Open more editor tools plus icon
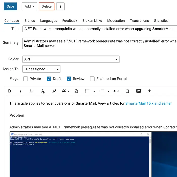 tap(149, 91)
